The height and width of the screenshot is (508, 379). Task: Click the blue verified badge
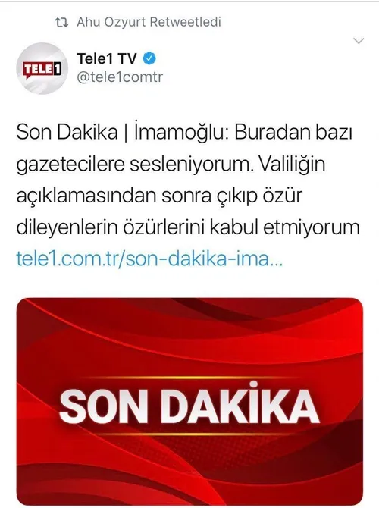pyautogui.click(x=149, y=58)
